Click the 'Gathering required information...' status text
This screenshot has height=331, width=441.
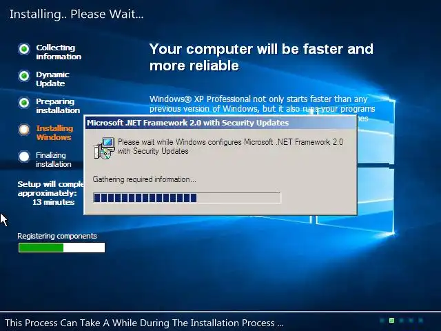[x=144, y=179]
